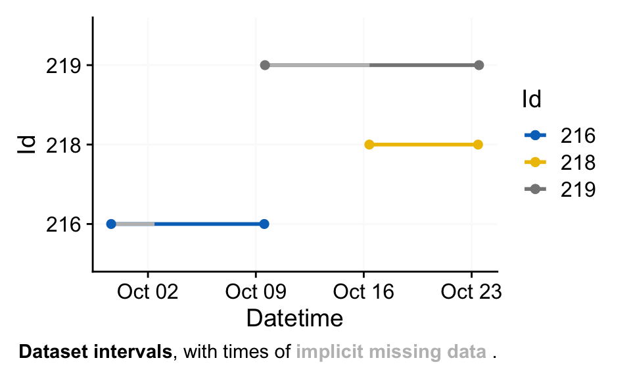Click the start point of yellow interval 218
The height and width of the screenshot is (379, 631).
[x=369, y=145]
